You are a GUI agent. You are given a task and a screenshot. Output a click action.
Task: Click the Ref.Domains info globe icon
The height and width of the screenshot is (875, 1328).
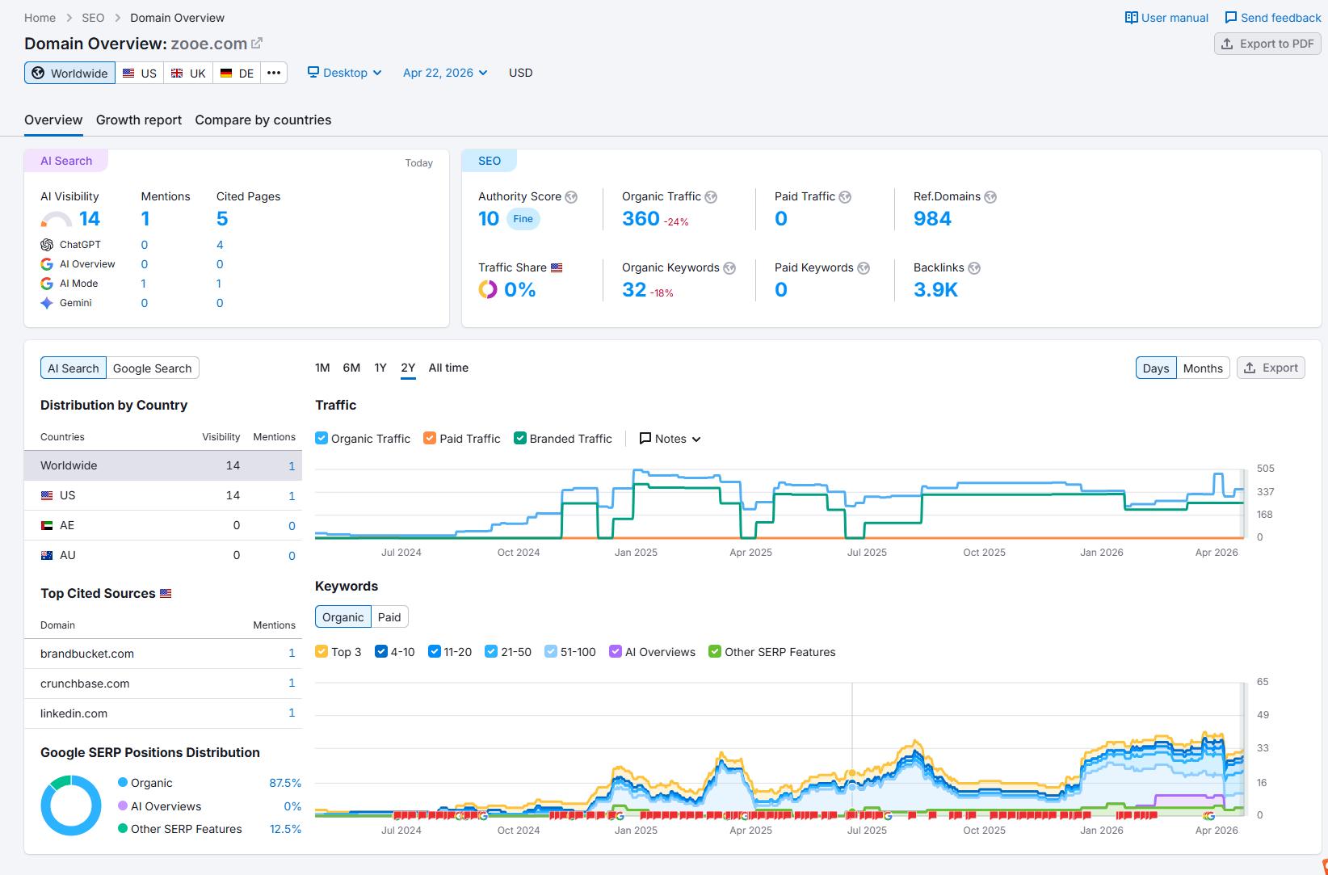coord(990,197)
